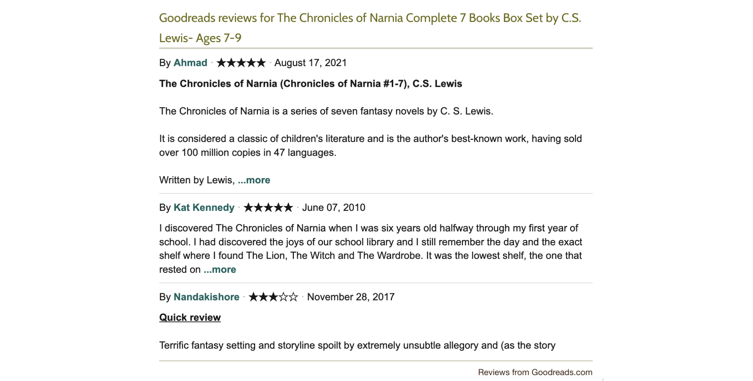Click the June 07, 2010 date
The height and width of the screenshot is (381, 753).
pyautogui.click(x=334, y=207)
